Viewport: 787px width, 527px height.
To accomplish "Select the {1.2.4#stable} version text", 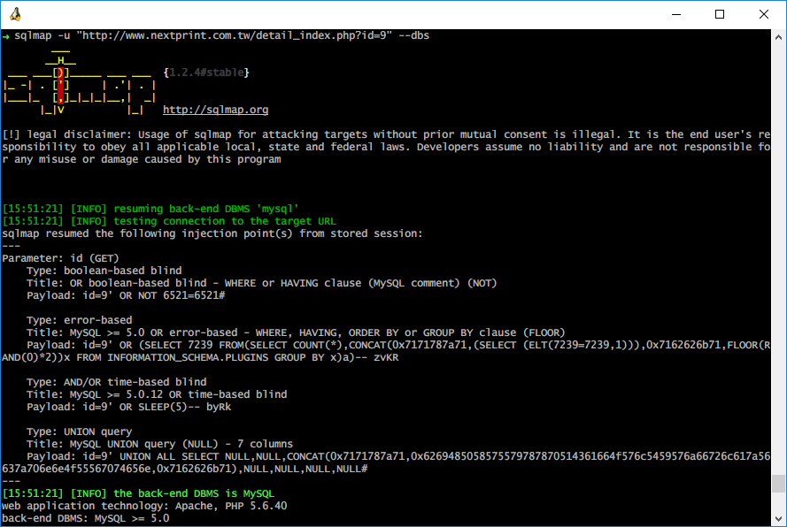I will point(206,73).
